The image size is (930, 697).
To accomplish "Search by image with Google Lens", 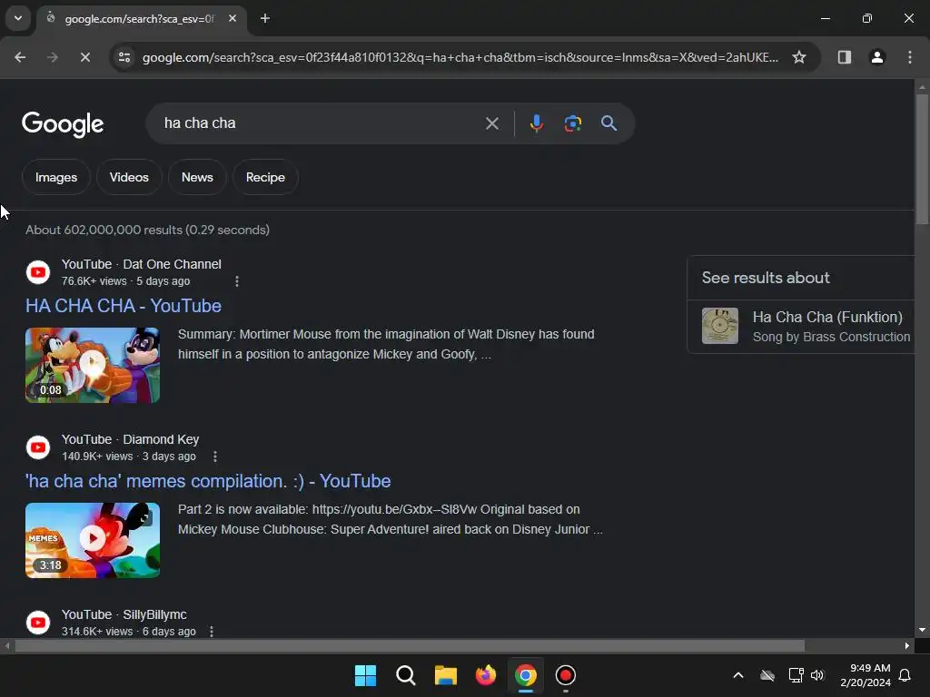I will pyautogui.click(x=572, y=123).
